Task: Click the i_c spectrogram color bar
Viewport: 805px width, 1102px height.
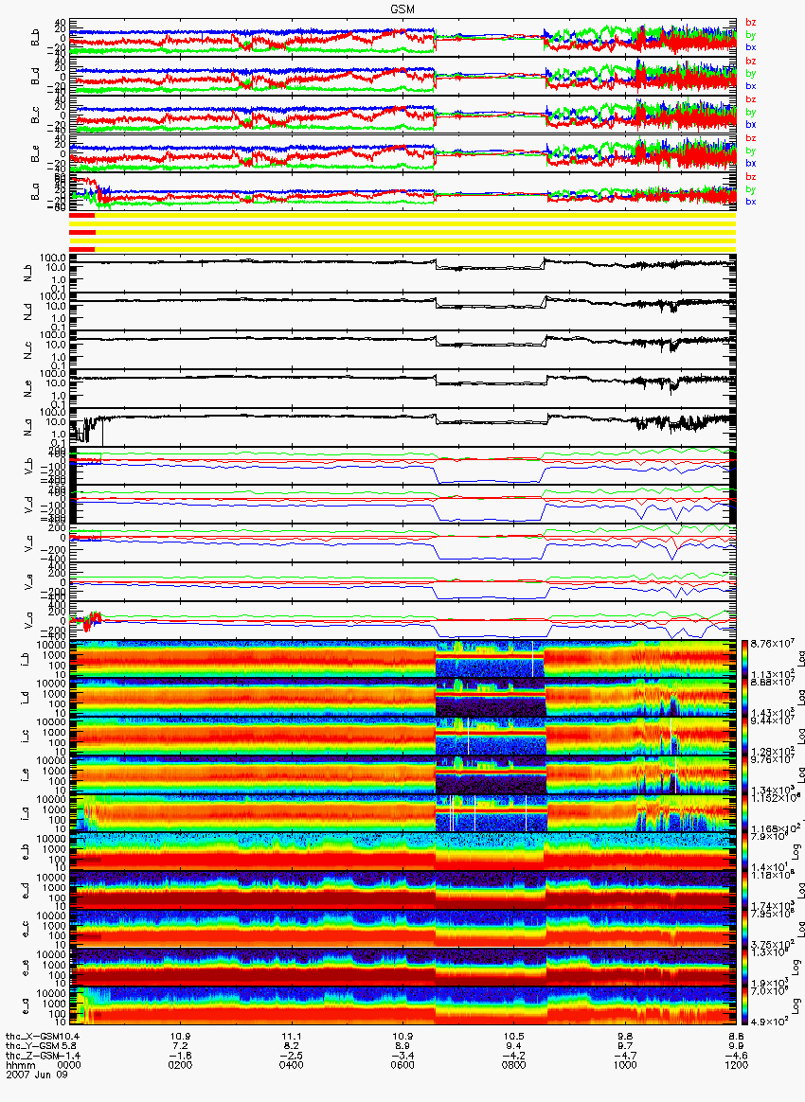Action: pyautogui.click(x=743, y=736)
